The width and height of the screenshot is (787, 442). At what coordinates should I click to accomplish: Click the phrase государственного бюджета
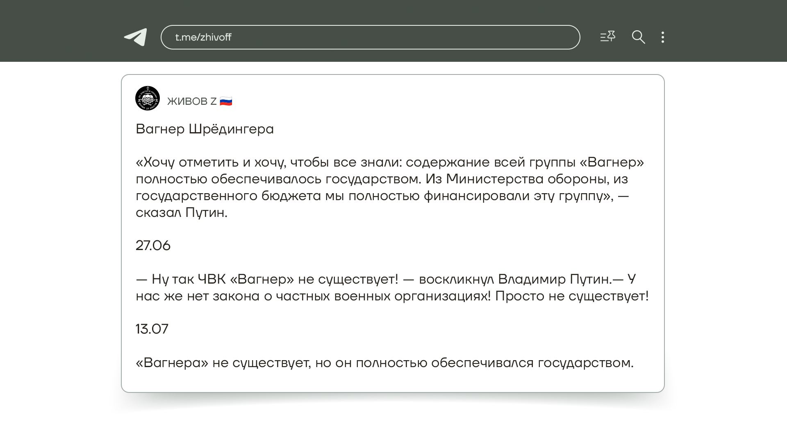click(228, 196)
